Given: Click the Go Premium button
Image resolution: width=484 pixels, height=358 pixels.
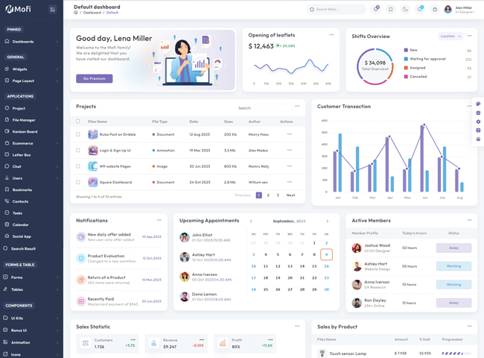Looking at the screenshot, I should tap(94, 78).
